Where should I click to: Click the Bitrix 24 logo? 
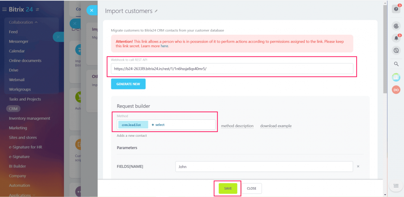pyautogui.click(x=21, y=9)
